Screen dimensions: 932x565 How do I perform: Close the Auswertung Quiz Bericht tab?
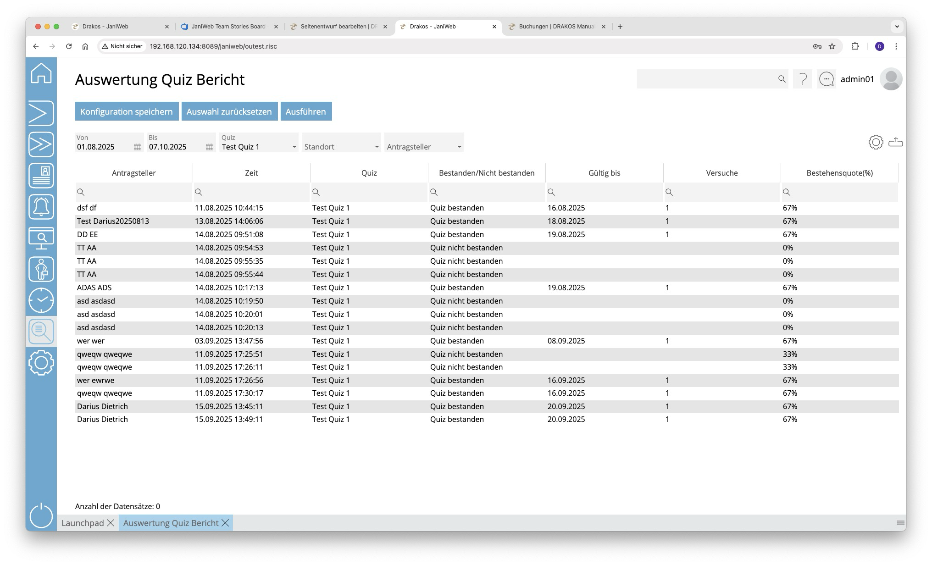pos(225,523)
